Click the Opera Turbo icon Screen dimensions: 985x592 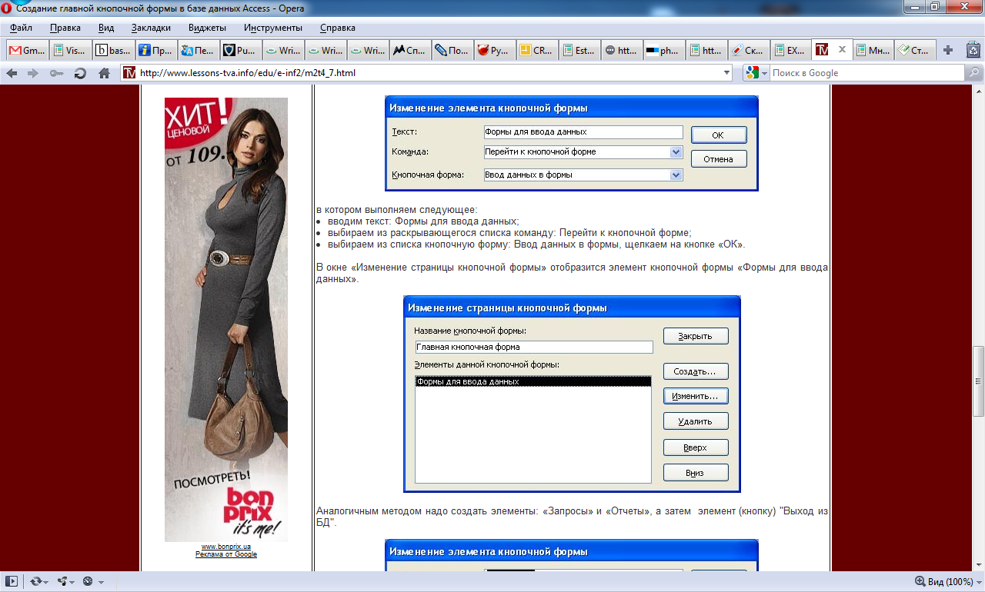tap(88, 581)
